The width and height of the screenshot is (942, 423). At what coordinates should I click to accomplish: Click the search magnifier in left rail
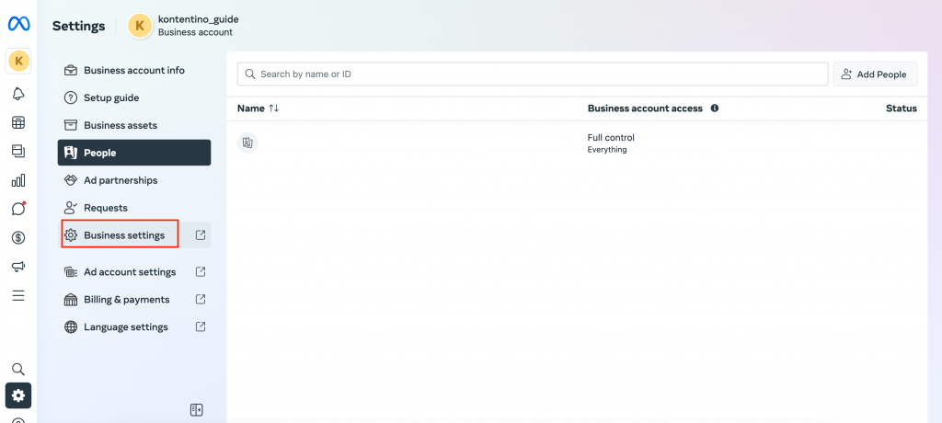pyautogui.click(x=18, y=369)
